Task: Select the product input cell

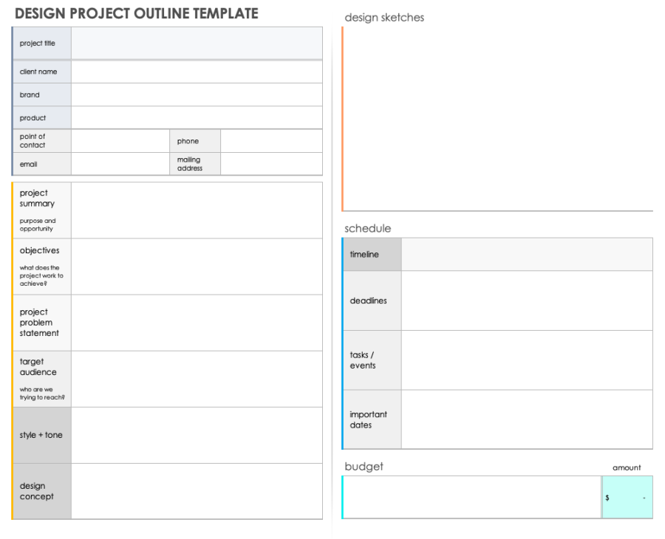Action: point(196,117)
